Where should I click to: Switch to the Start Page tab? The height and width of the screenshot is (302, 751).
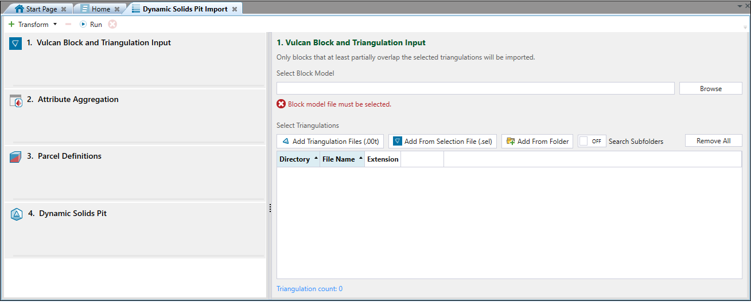tap(41, 9)
